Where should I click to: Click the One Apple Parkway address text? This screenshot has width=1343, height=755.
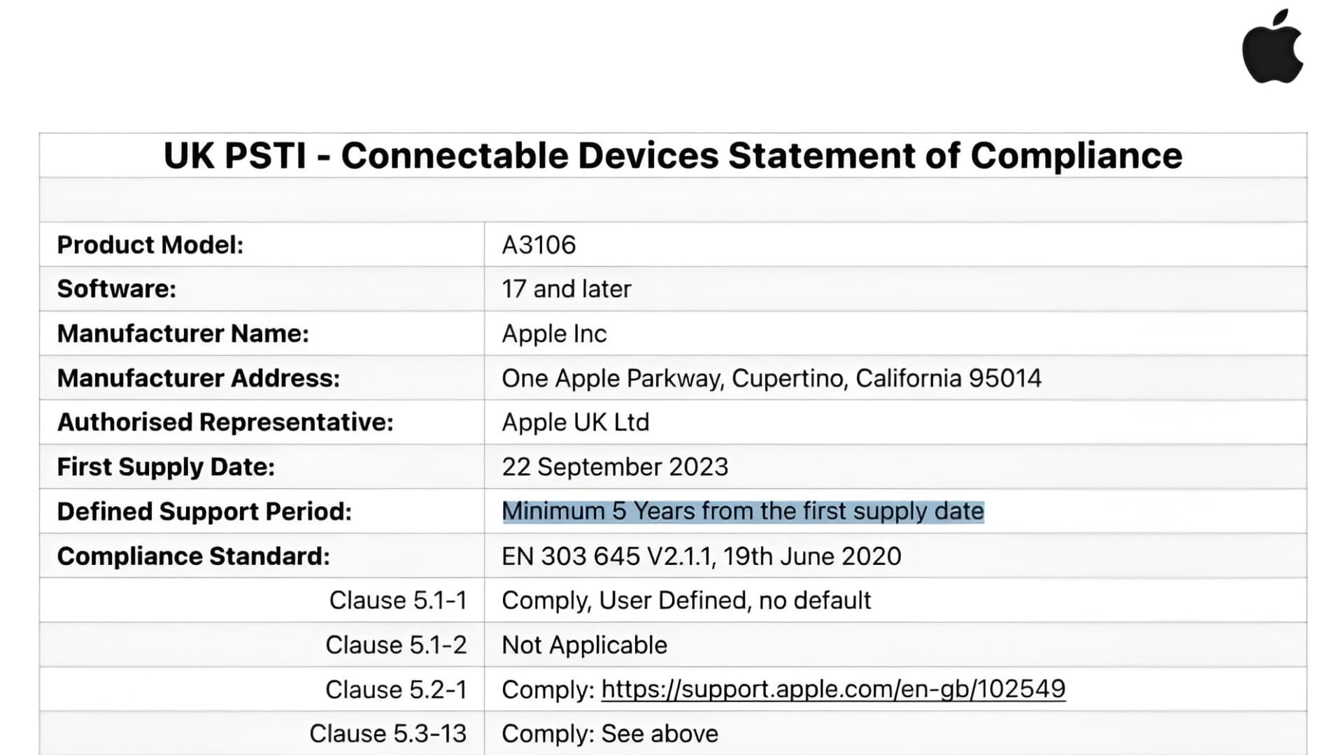[771, 378]
